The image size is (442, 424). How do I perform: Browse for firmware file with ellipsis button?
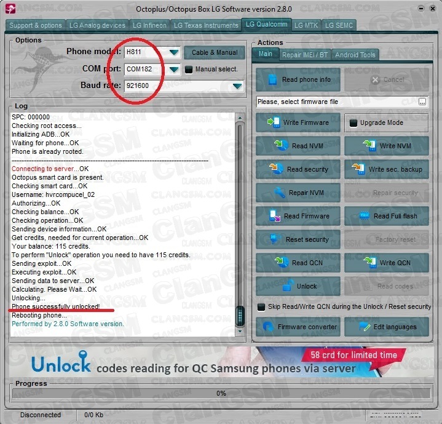[x=422, y=102]
